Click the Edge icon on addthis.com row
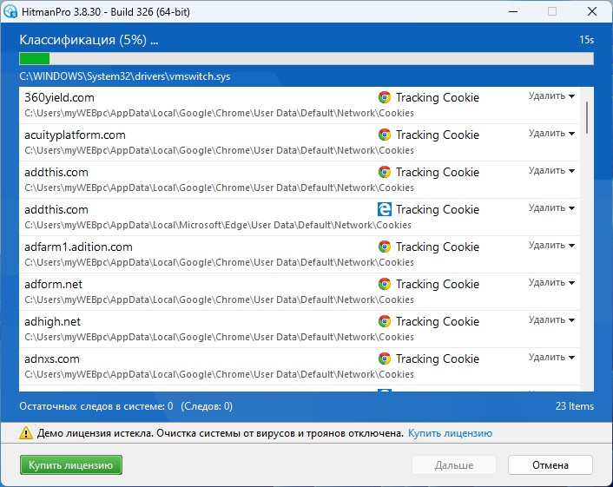Image resolution: width=613 pixels, height=487 pixels. pyautogui.click(x=385, y=209)
